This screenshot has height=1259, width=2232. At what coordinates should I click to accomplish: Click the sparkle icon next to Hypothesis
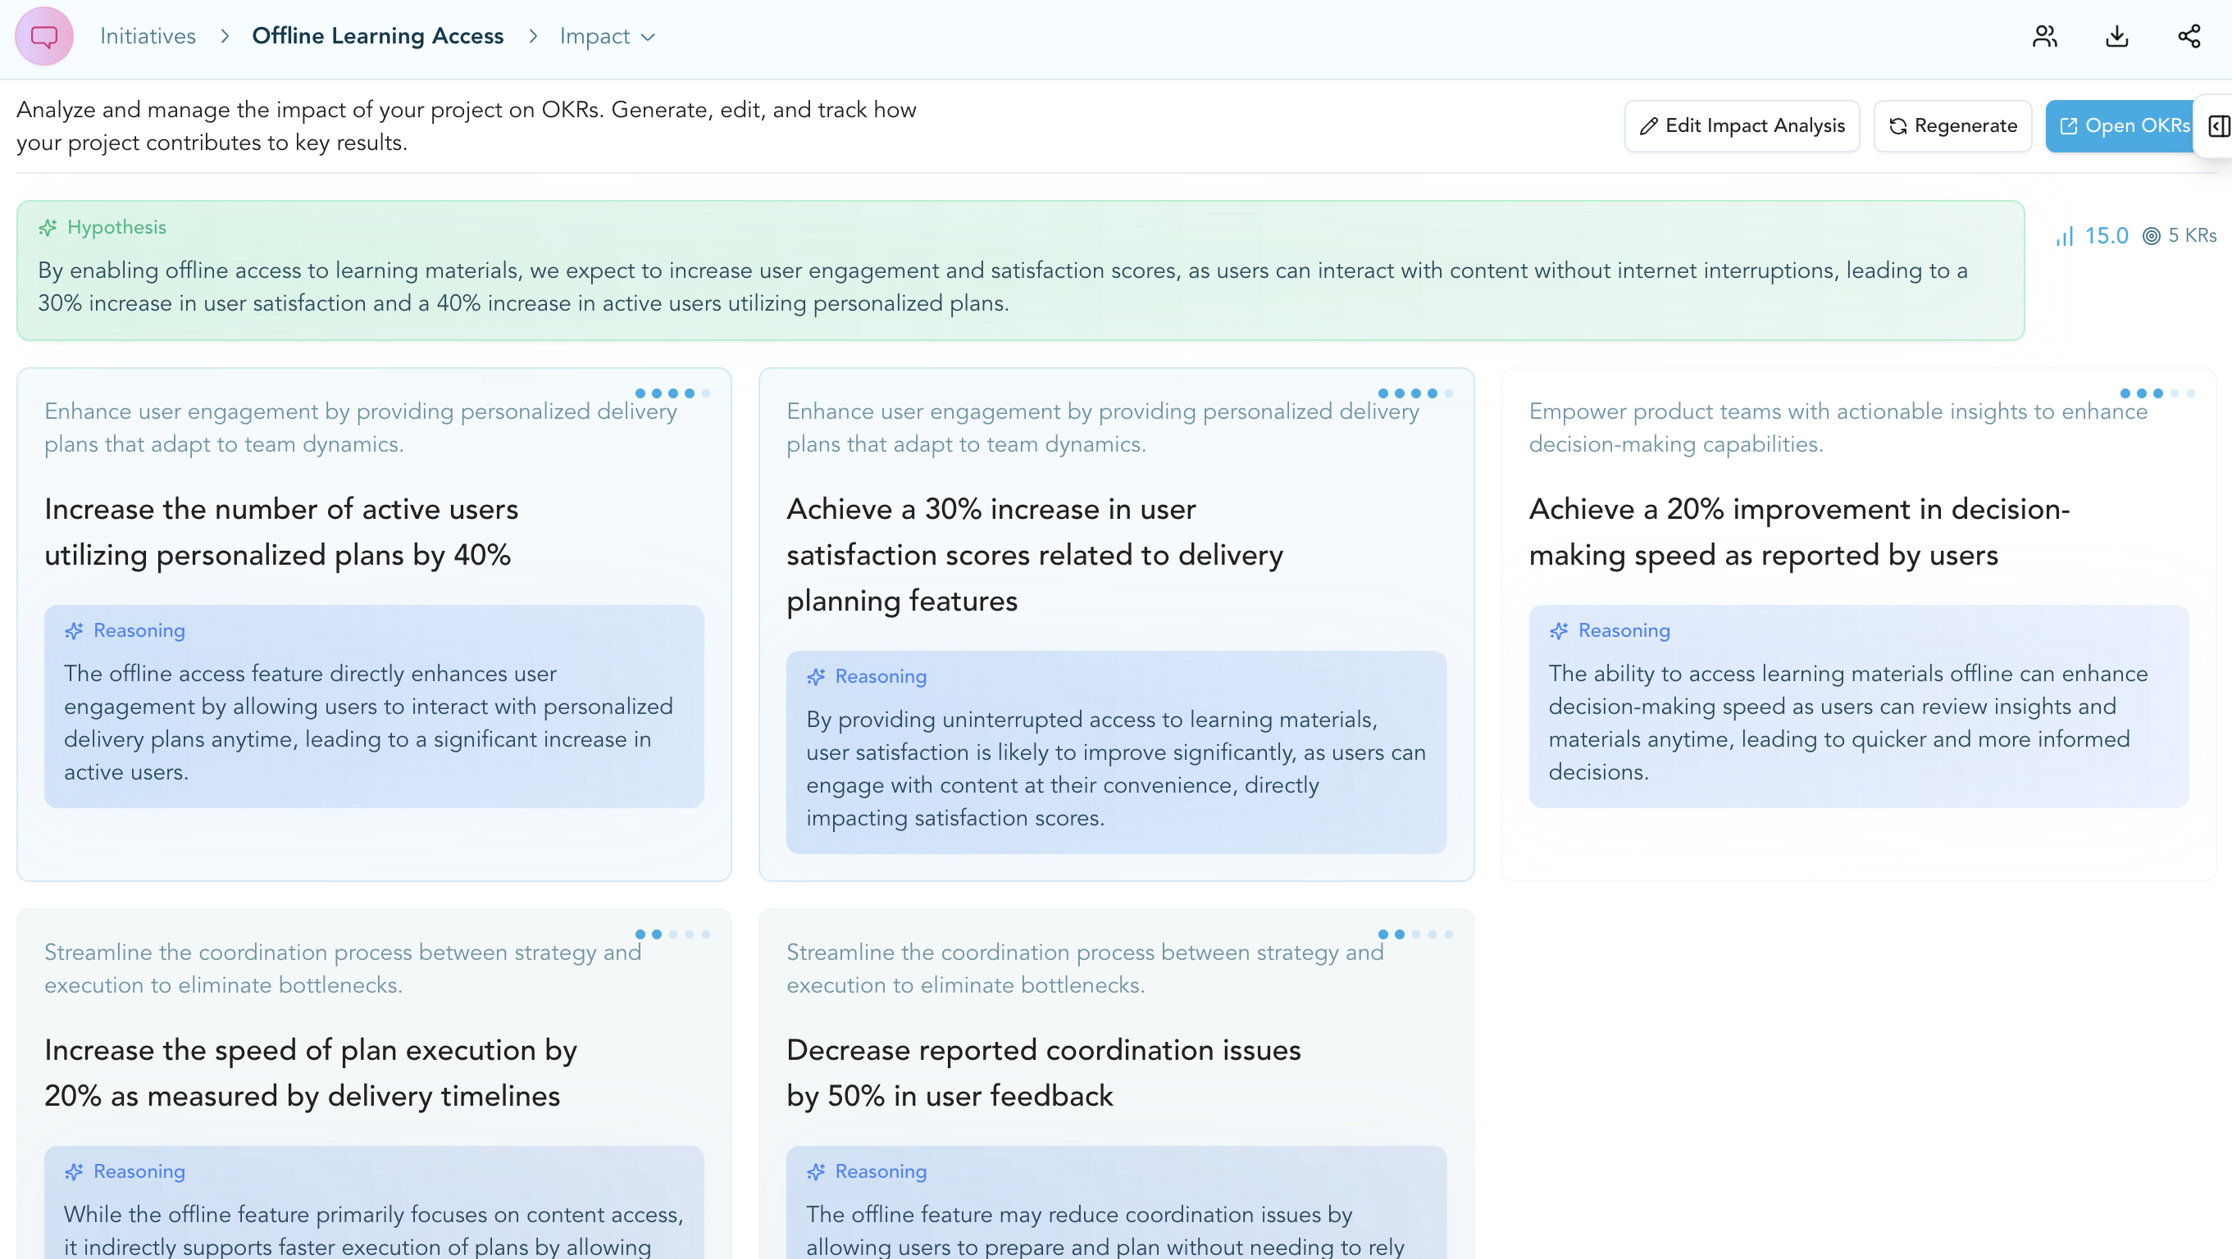pos(48,227)
